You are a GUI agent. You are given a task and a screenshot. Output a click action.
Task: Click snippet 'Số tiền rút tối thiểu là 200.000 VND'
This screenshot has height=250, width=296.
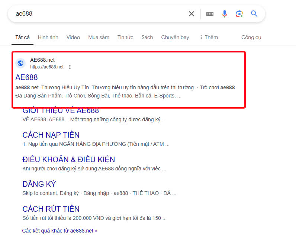[94, 218]
